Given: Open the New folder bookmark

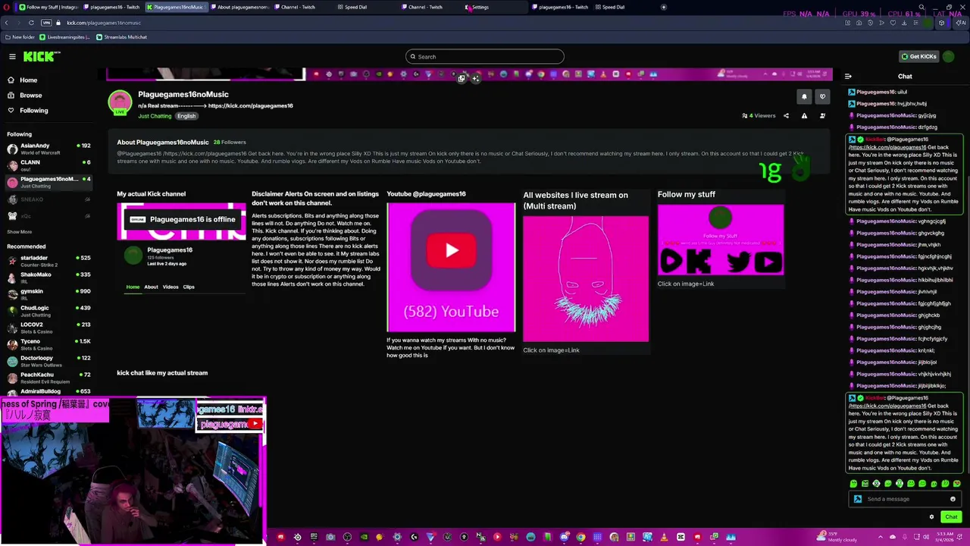Looking at the screenshot, I should (x=20, y=37).
